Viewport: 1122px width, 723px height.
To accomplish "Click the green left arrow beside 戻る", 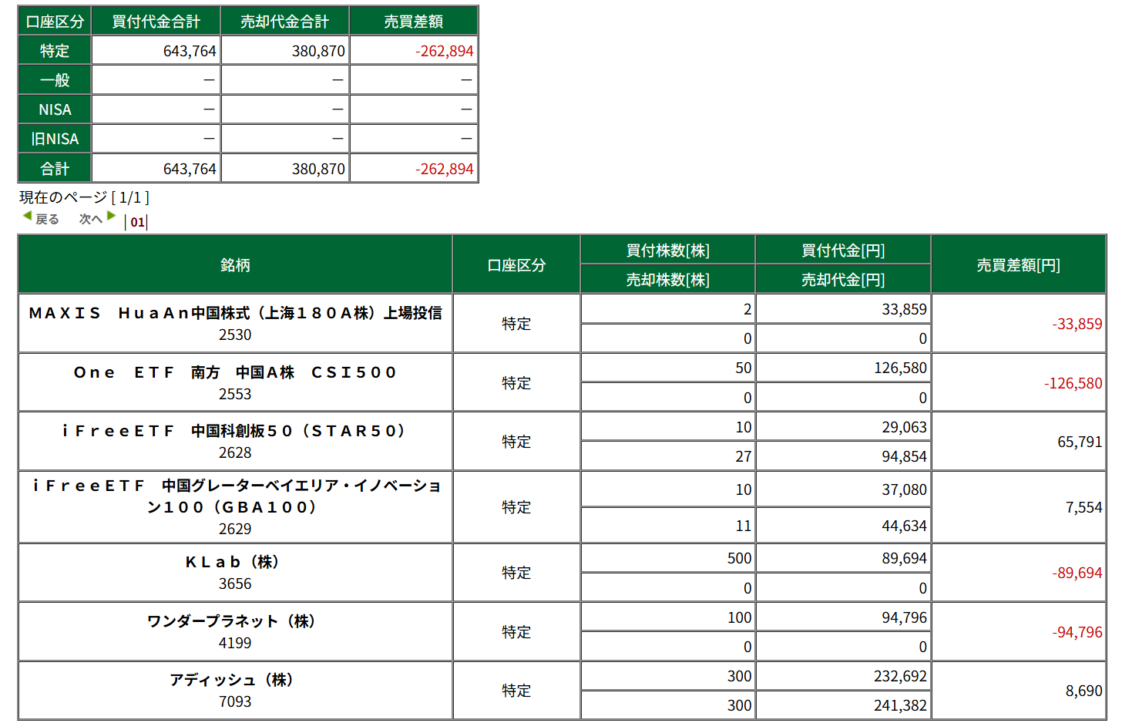I will pos(27,217).
